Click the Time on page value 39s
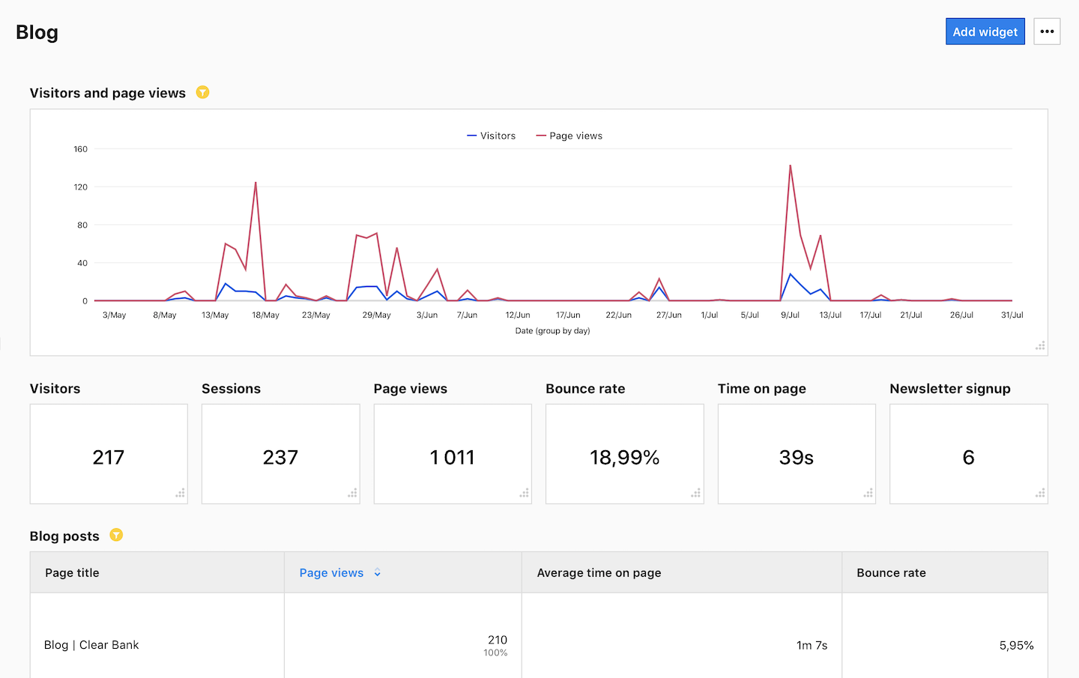The height and width of the screenshot is (678, 1079). [x=797, y=457]
